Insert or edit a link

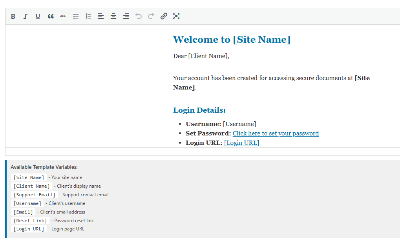[x=164, y=16]
